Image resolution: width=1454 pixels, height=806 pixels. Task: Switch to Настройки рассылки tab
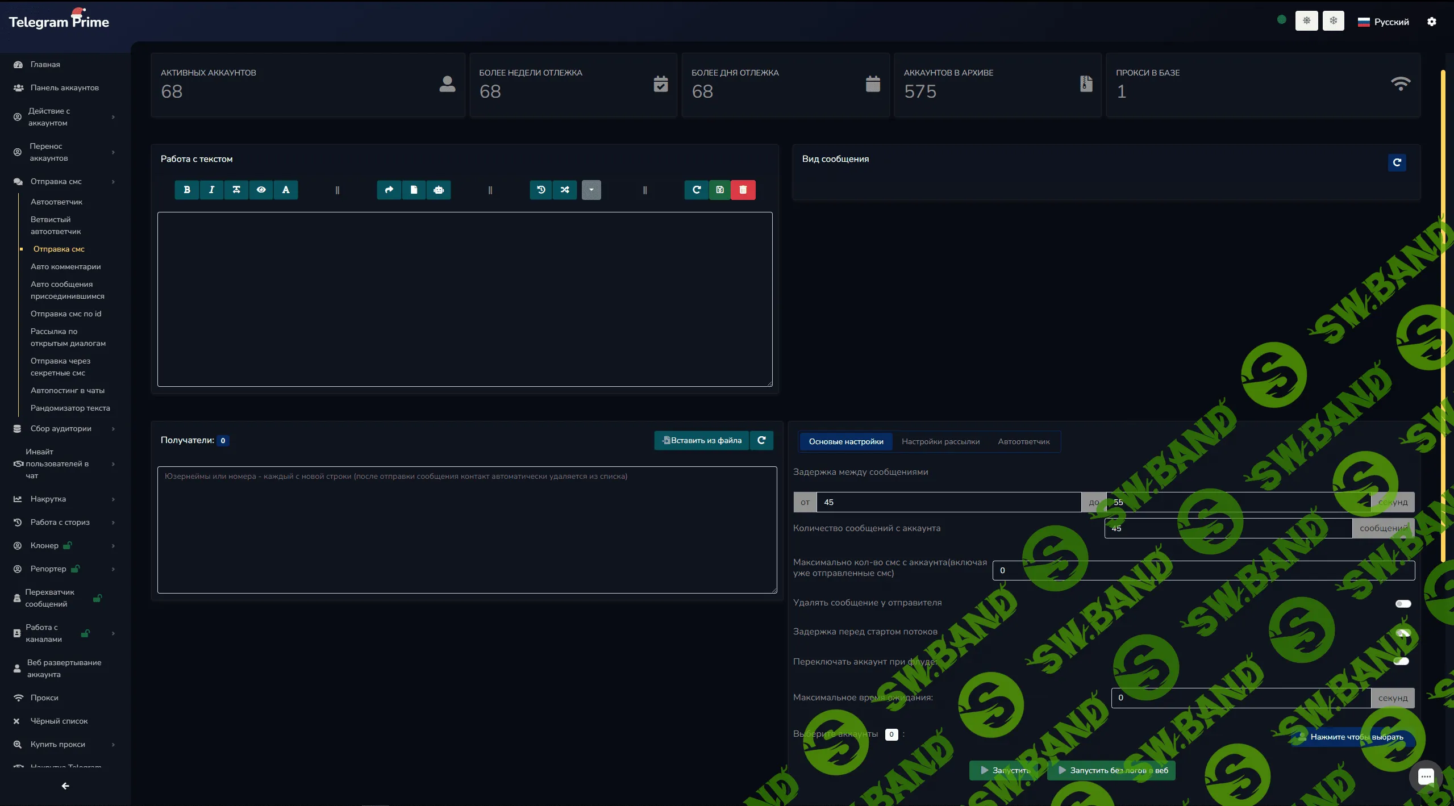[940, 441]
